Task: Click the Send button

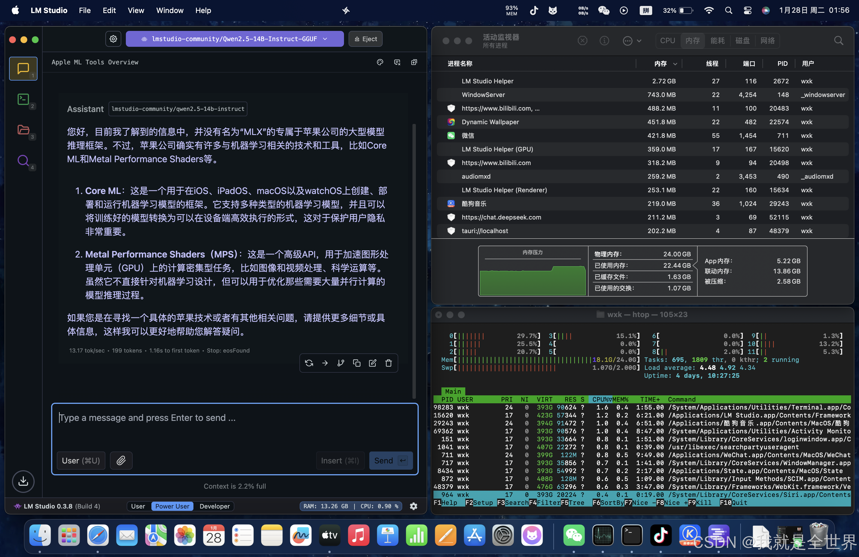Action: (391, 461)
